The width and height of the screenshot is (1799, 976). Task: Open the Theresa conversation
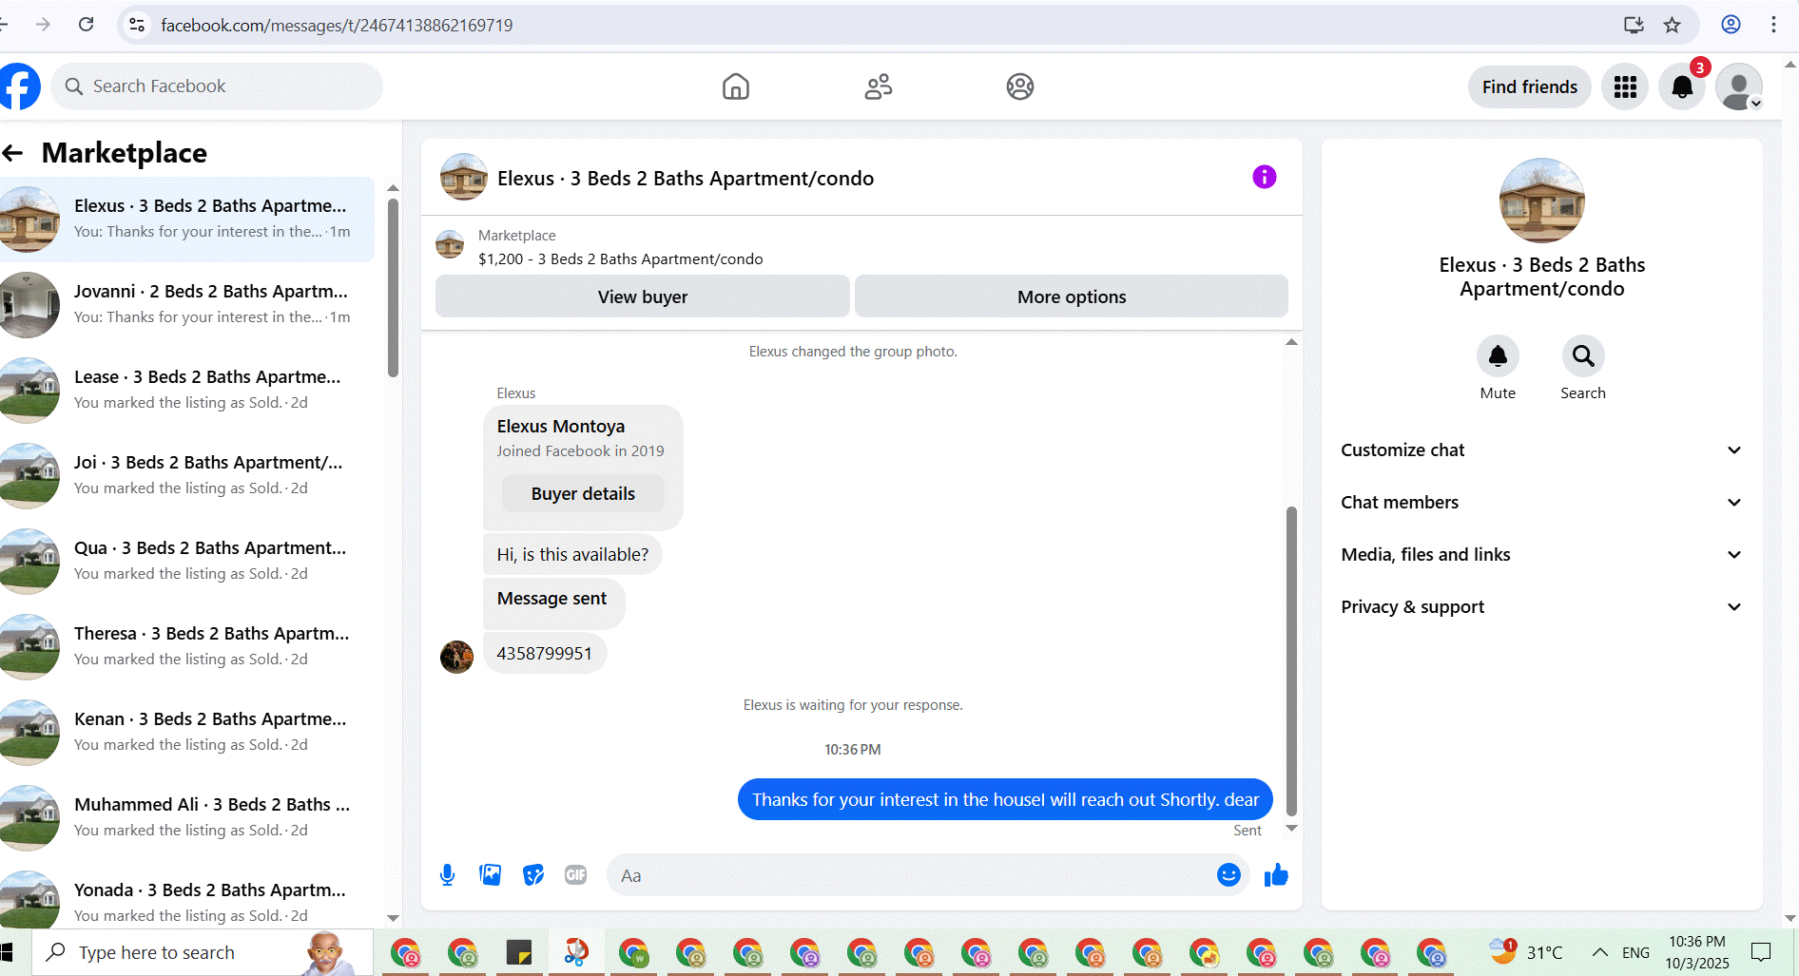point(187,647)
